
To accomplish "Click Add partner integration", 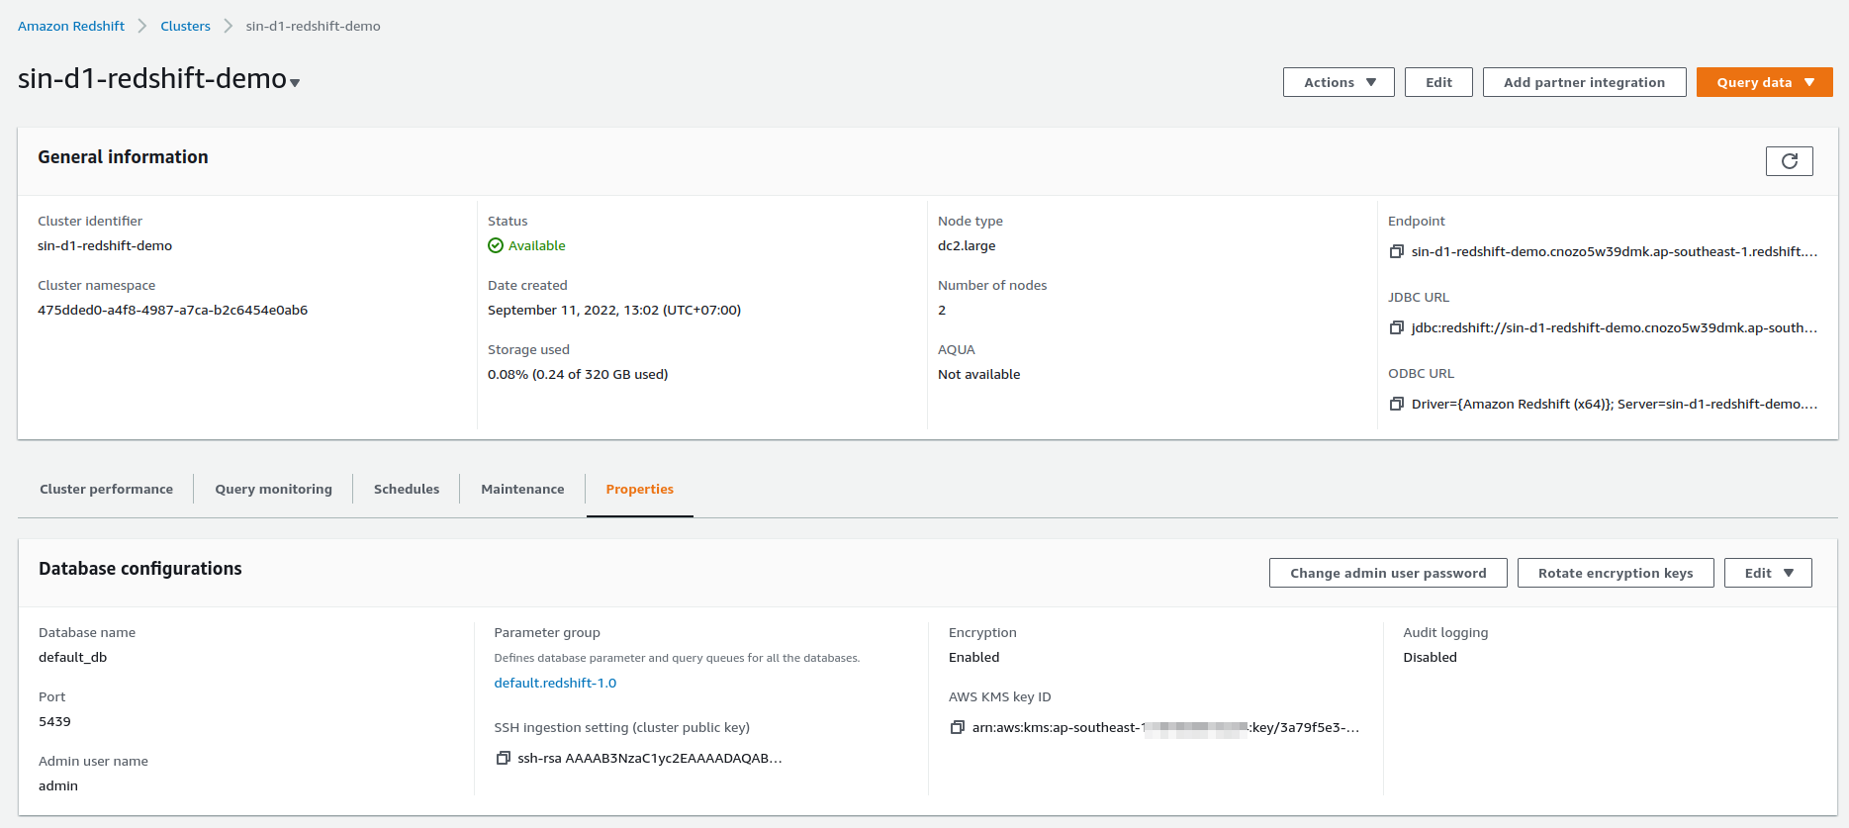I will (x=1584, y=82).
